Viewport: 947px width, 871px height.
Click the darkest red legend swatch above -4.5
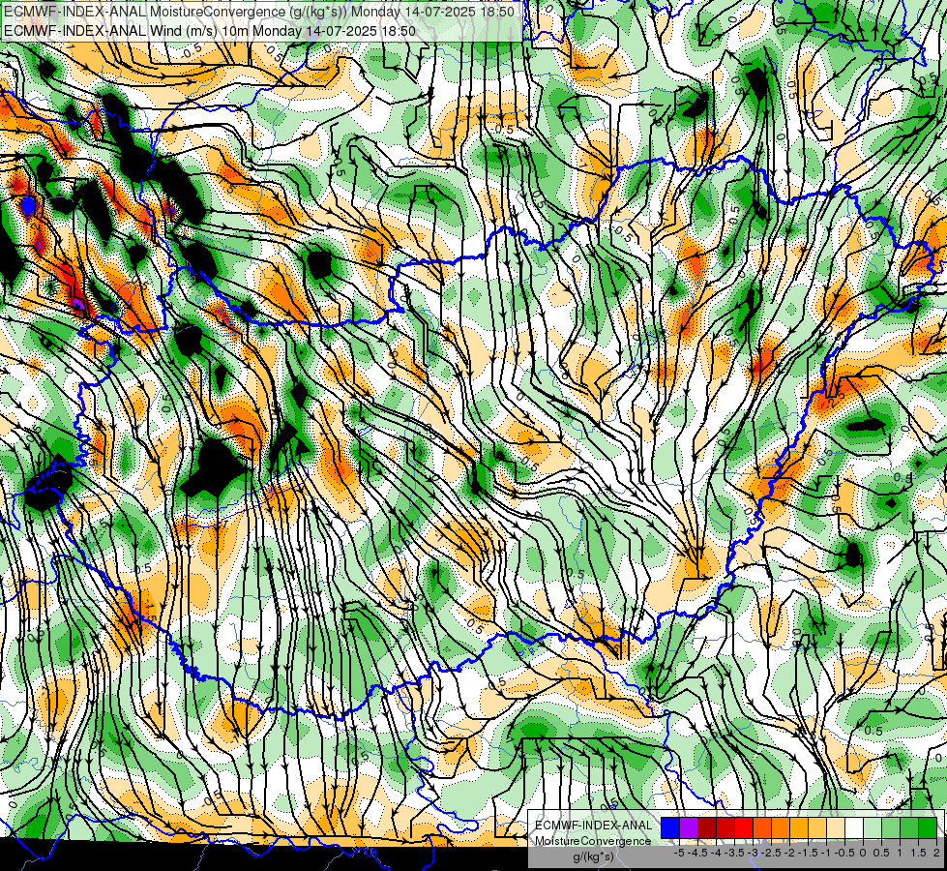[x=707, y=827]
